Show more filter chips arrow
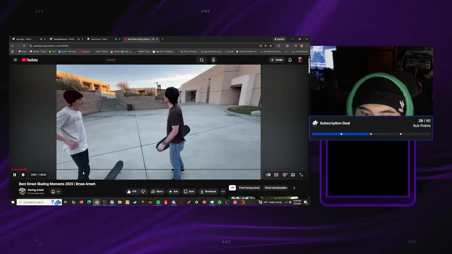 [x=294, y=188]
